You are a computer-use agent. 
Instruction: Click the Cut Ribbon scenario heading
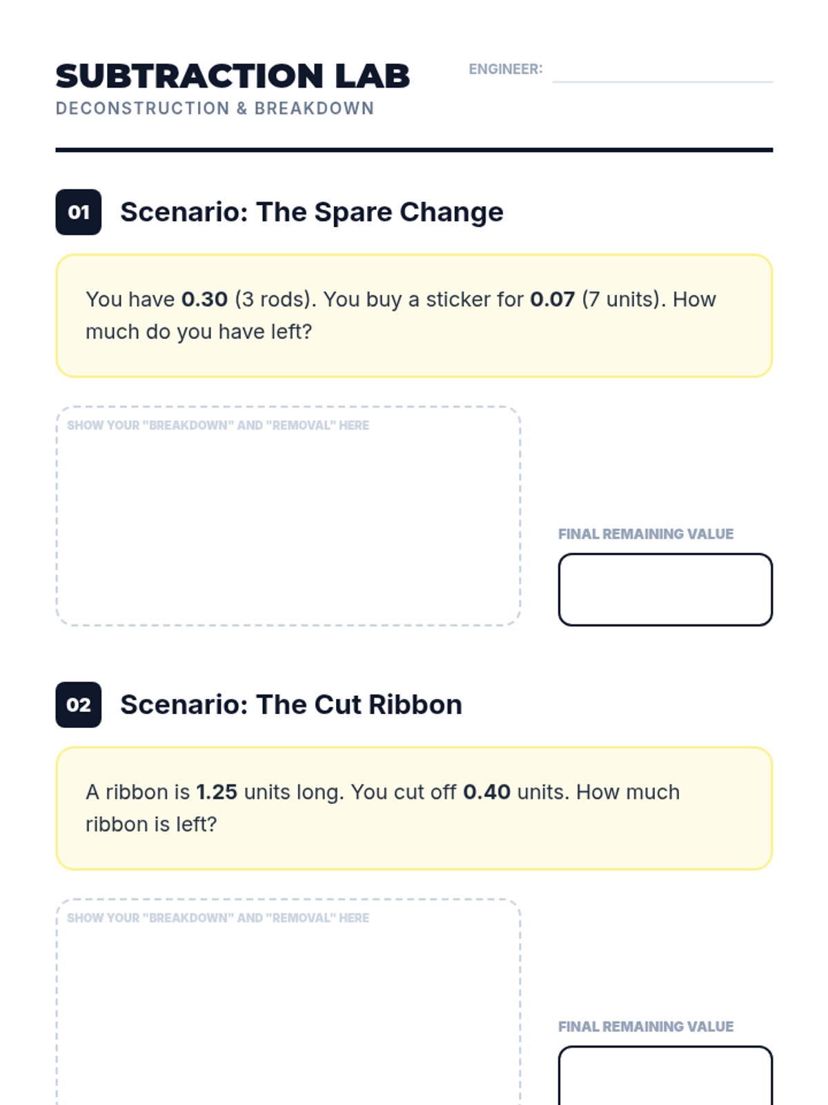click(290, 704)
